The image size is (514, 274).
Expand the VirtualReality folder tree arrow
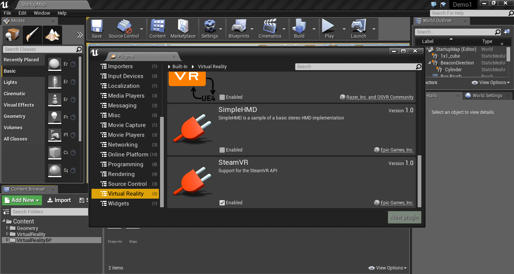[x=7, y=234]
